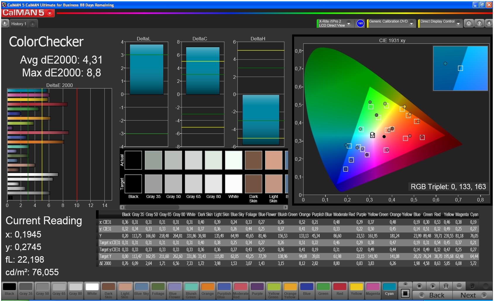Switch to the History 1 tab
This screenshot has height=301, width=494.
click(x=19, y=24)
